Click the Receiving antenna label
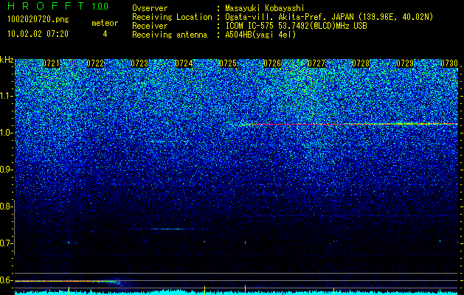Viewport: 464px width, 295px height. 170,35
